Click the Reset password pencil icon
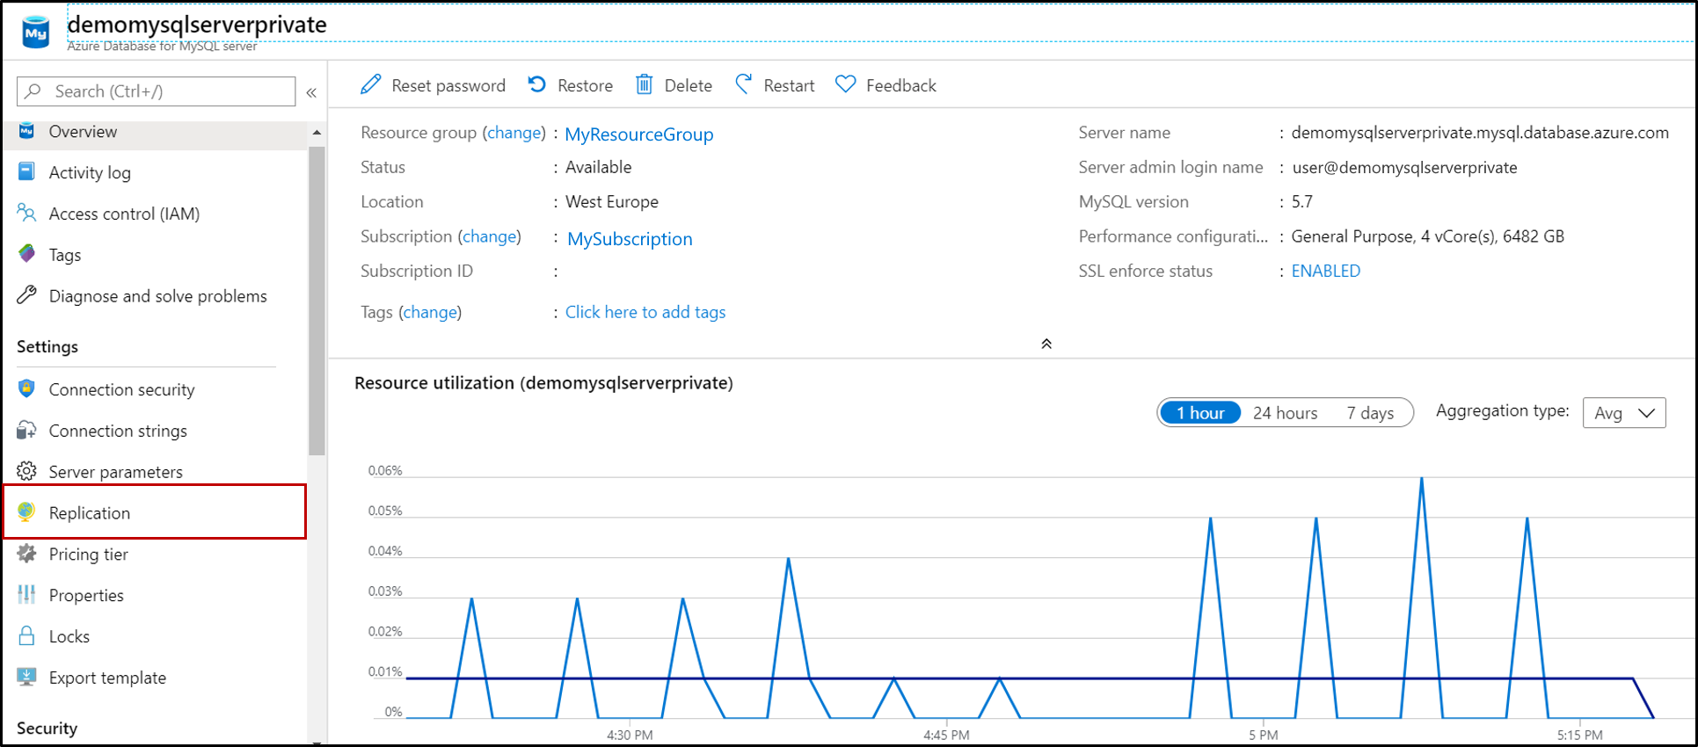Viewport: 1698px width, 747px height. tap(371, 84)
